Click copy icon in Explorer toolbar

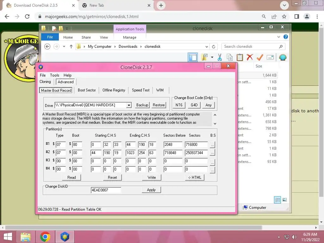tap(230, 57)
